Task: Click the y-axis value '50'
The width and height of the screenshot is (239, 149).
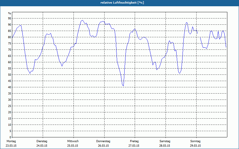Action: click(10, 75)
